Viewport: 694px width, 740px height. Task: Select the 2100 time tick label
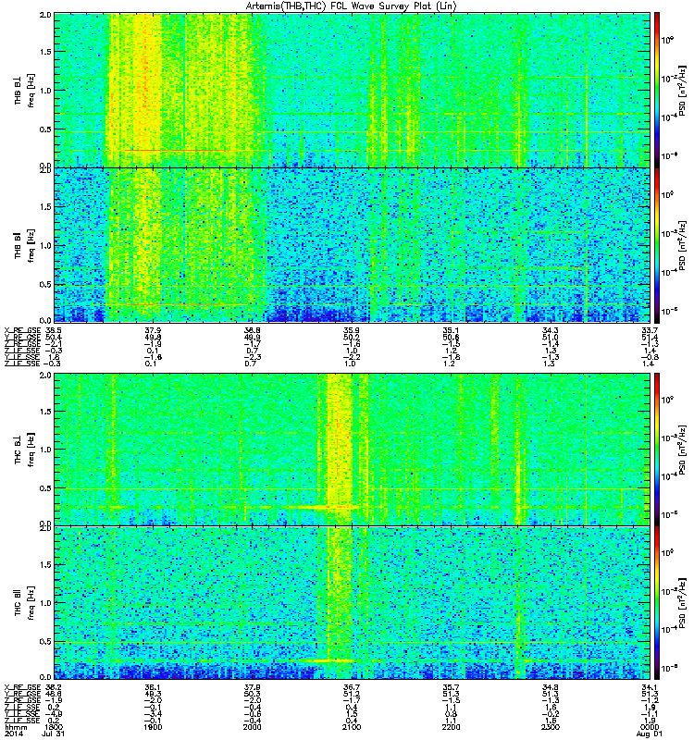352,727
